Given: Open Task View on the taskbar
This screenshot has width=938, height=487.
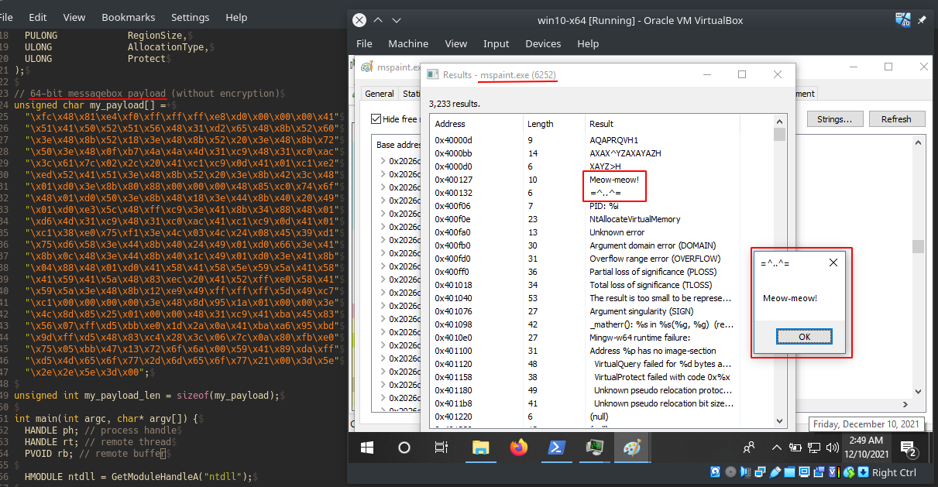Looking at the screenshot, I should 441,448.
